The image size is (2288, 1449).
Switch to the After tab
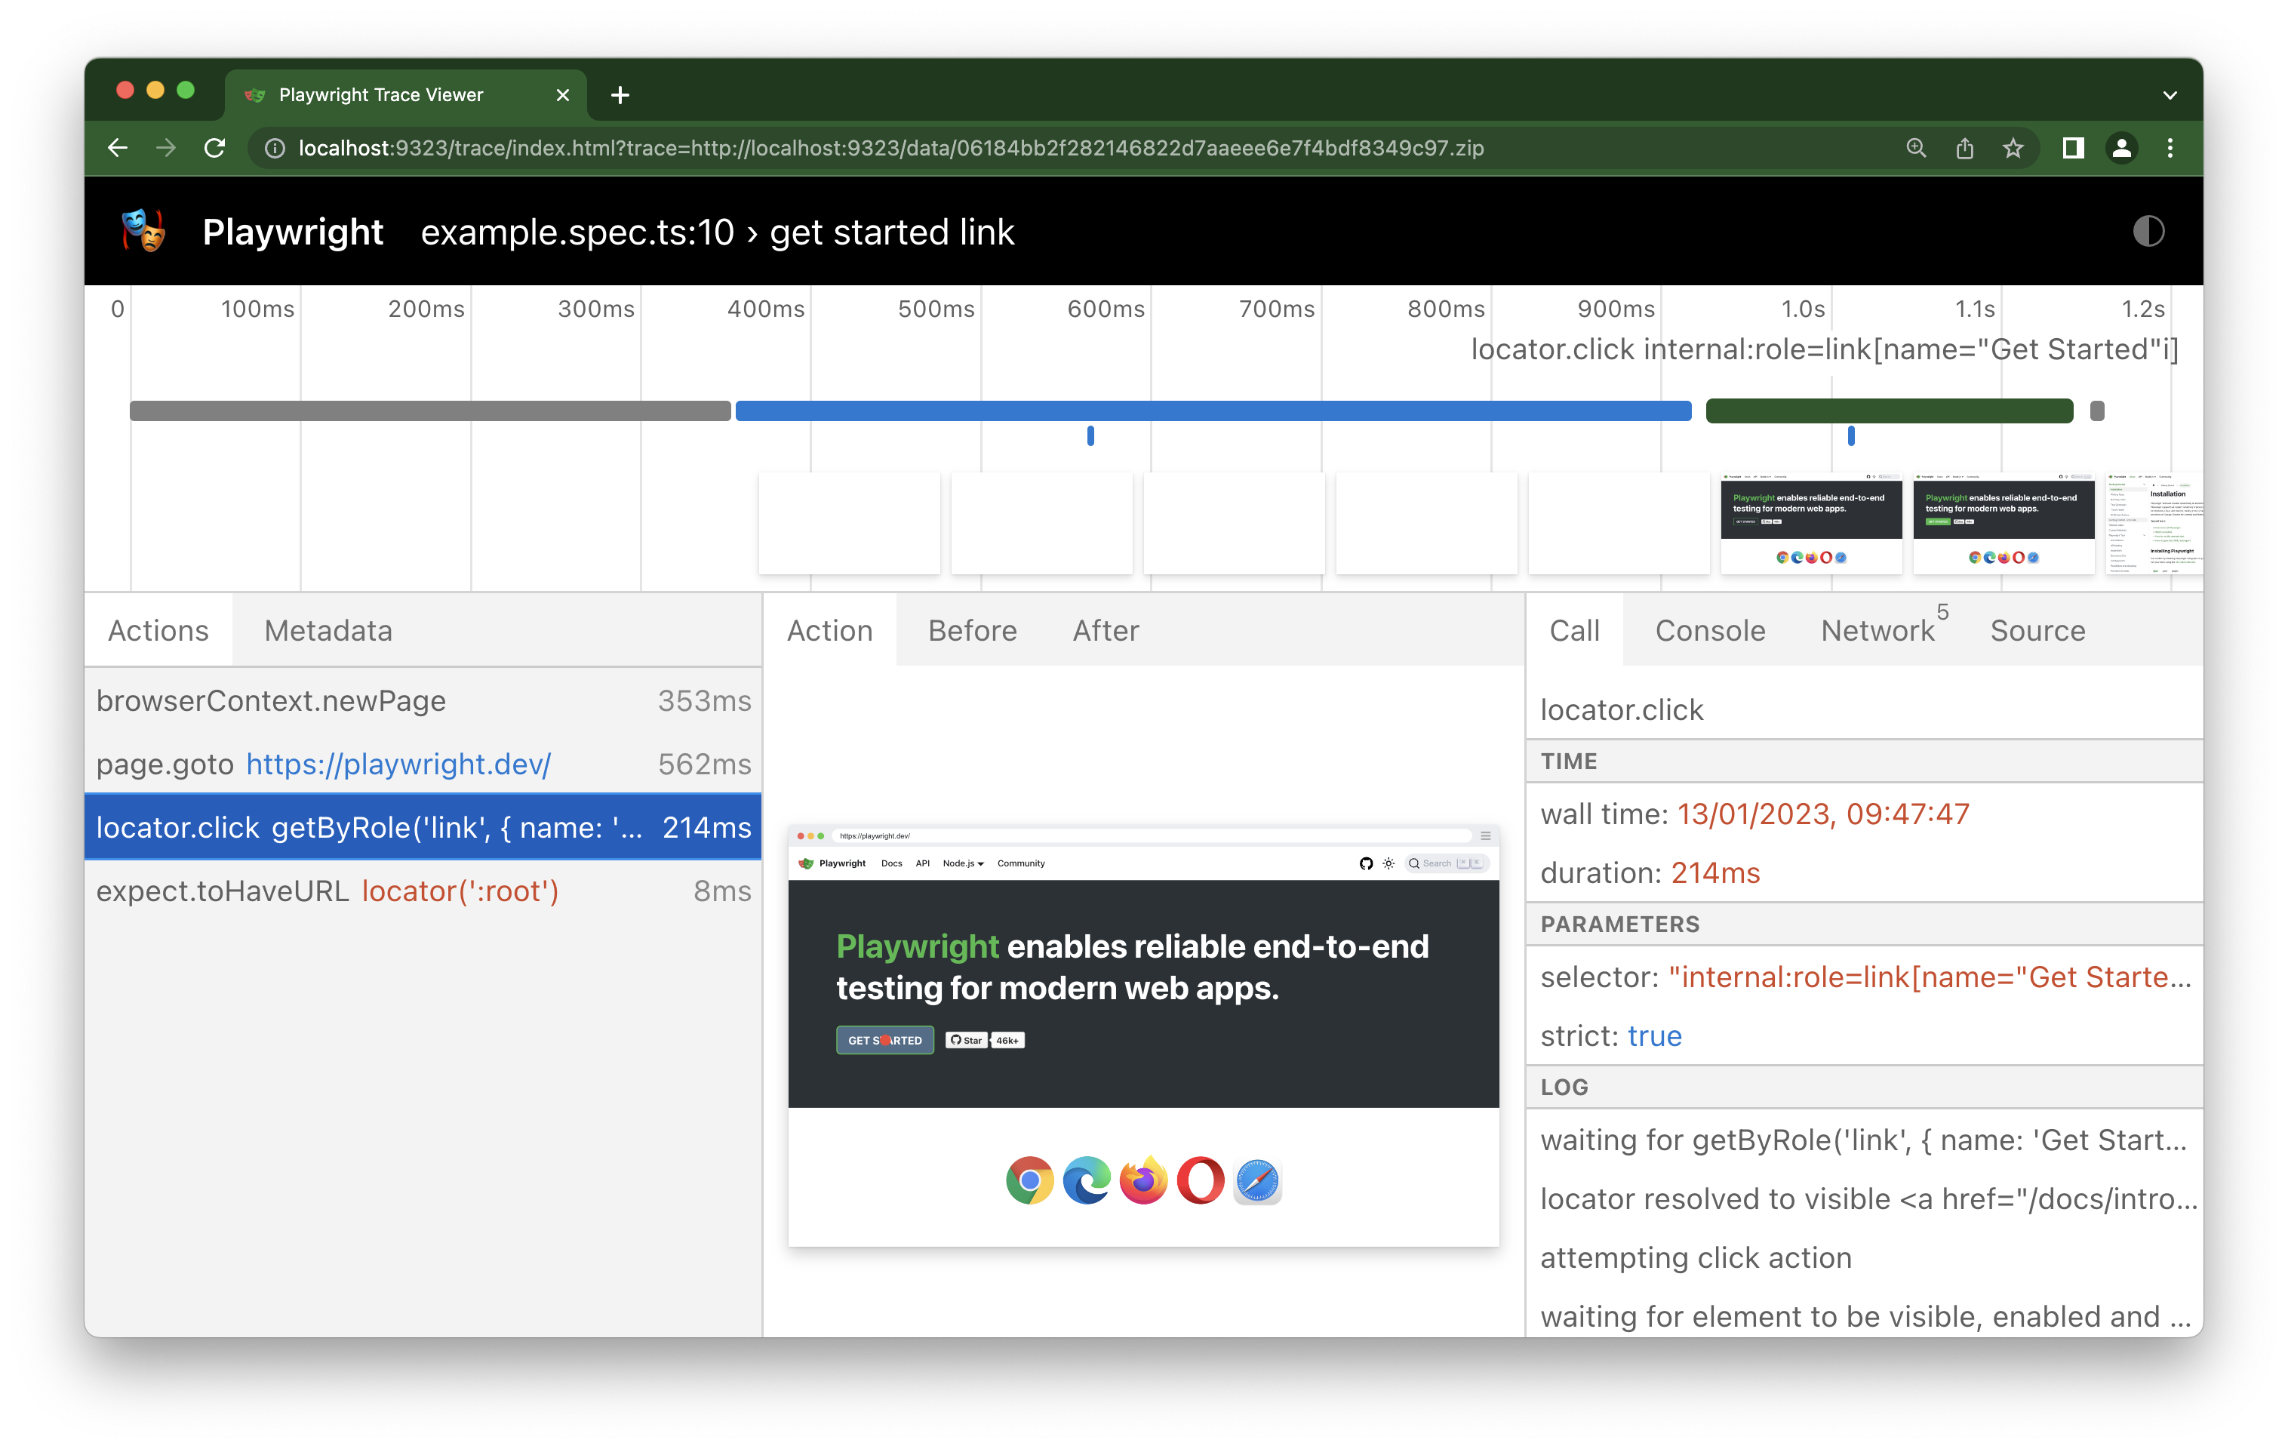tap(1106, 630)
